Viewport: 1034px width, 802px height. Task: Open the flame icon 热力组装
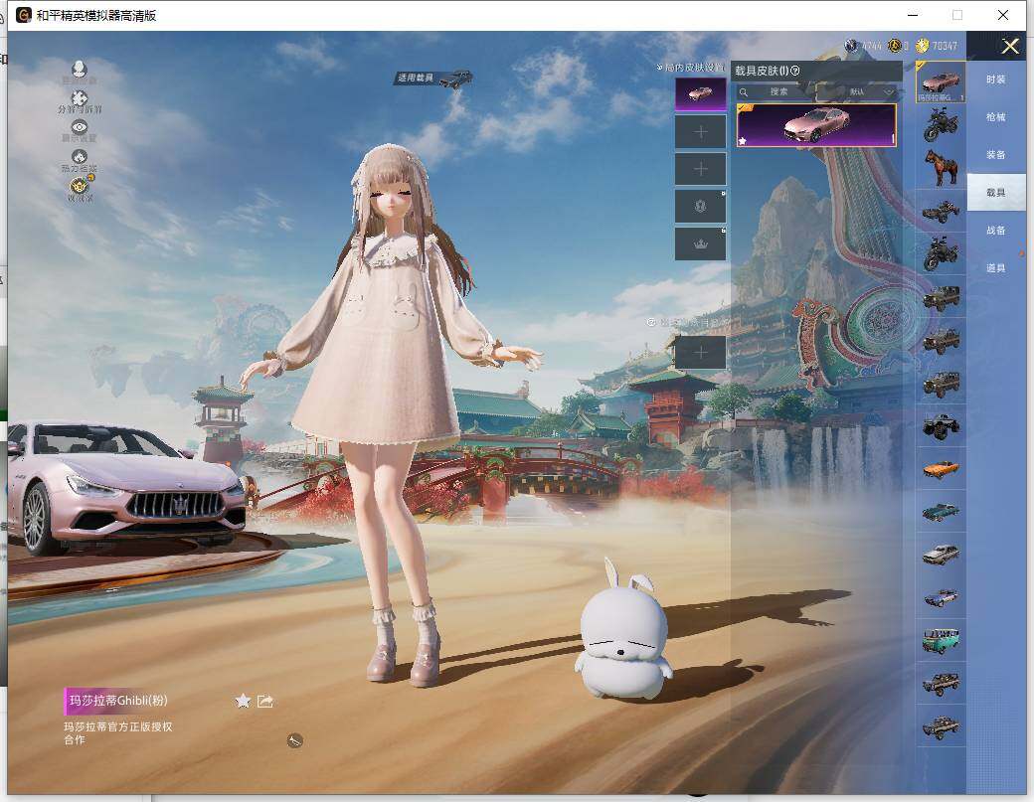tap(79, 157)
